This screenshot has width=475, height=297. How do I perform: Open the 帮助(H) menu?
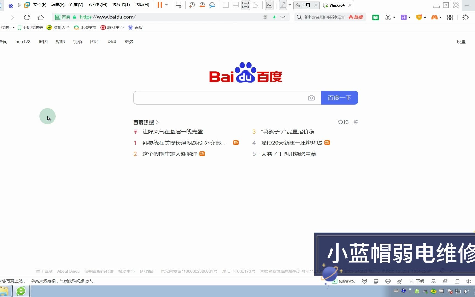[142, 5]
